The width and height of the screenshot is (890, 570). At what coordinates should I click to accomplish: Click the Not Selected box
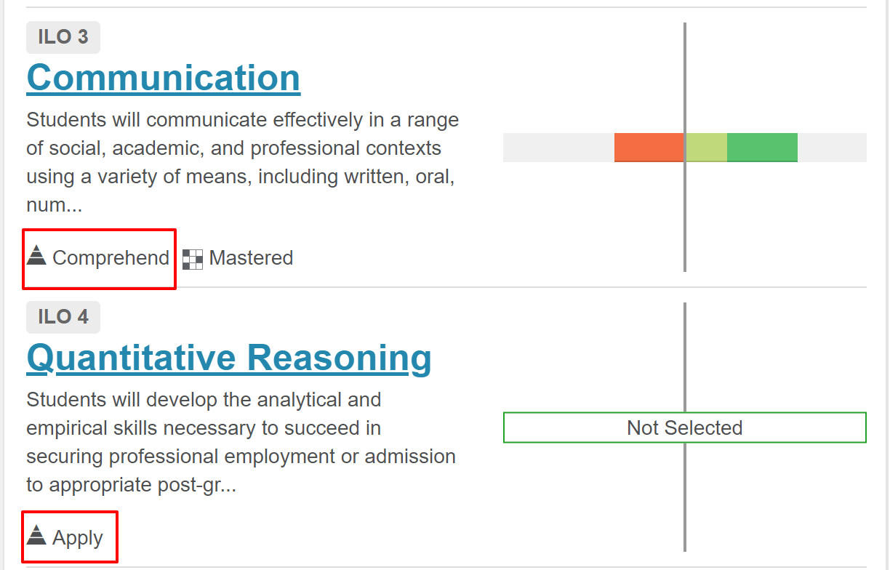(685, 427)
